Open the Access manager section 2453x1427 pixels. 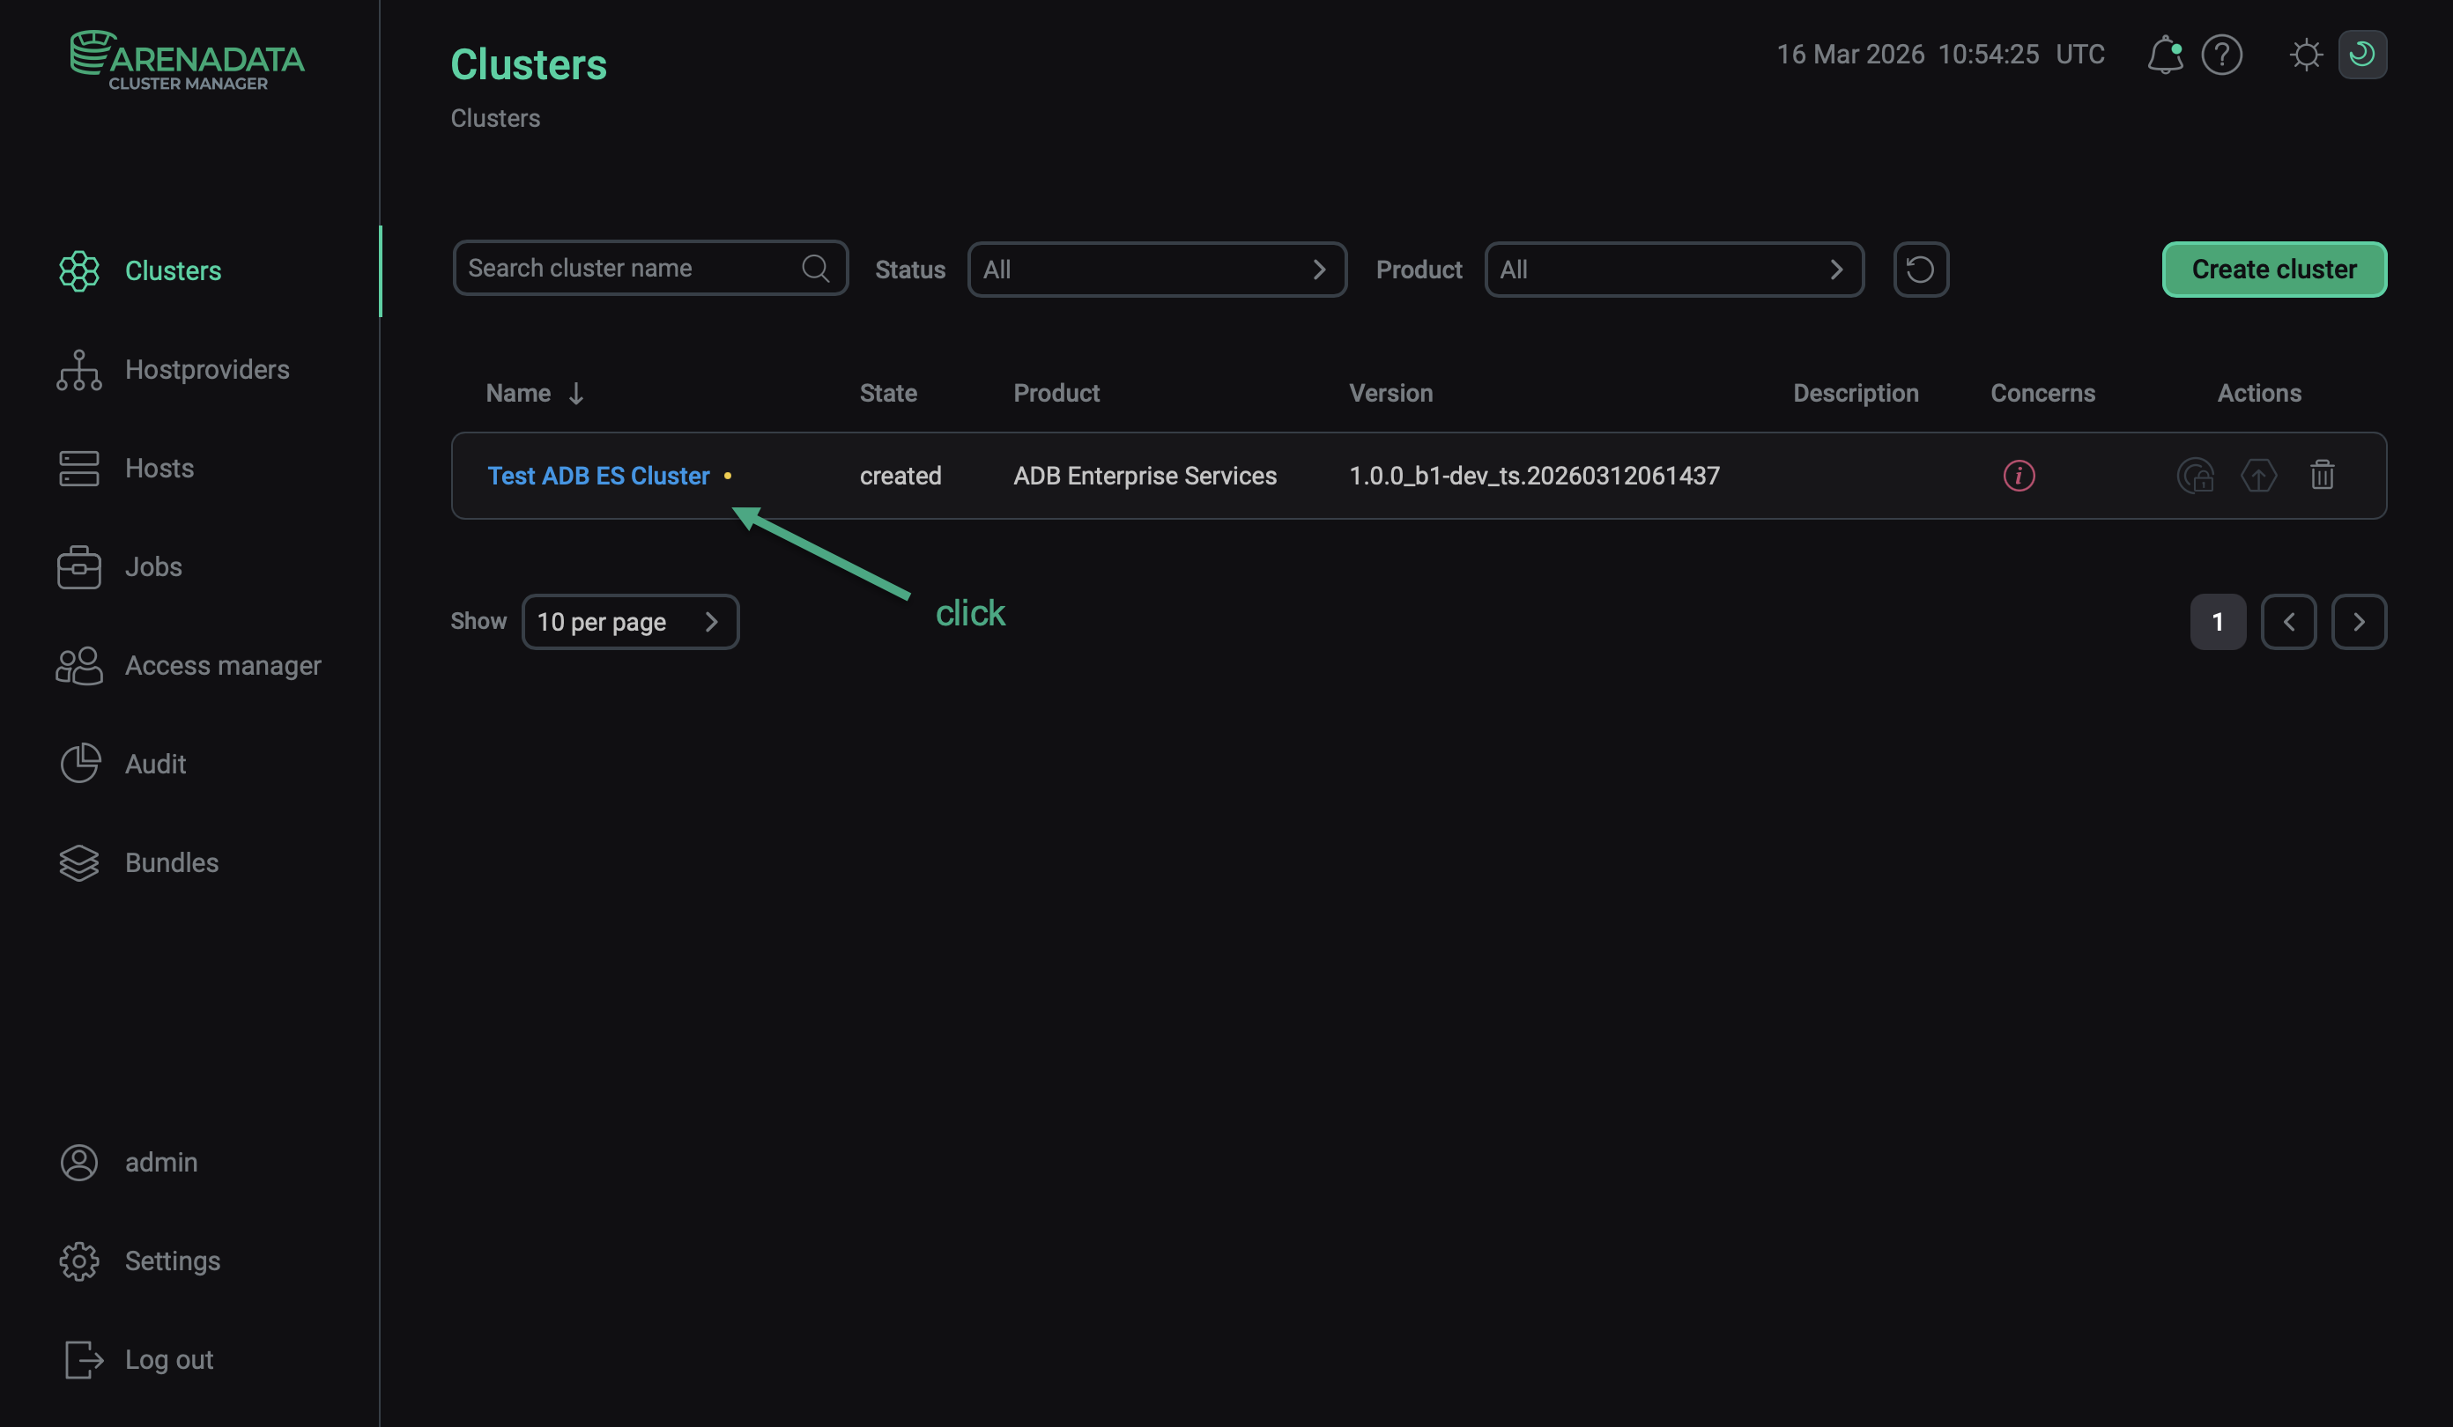pyautogui.click(x=222, y=665)
